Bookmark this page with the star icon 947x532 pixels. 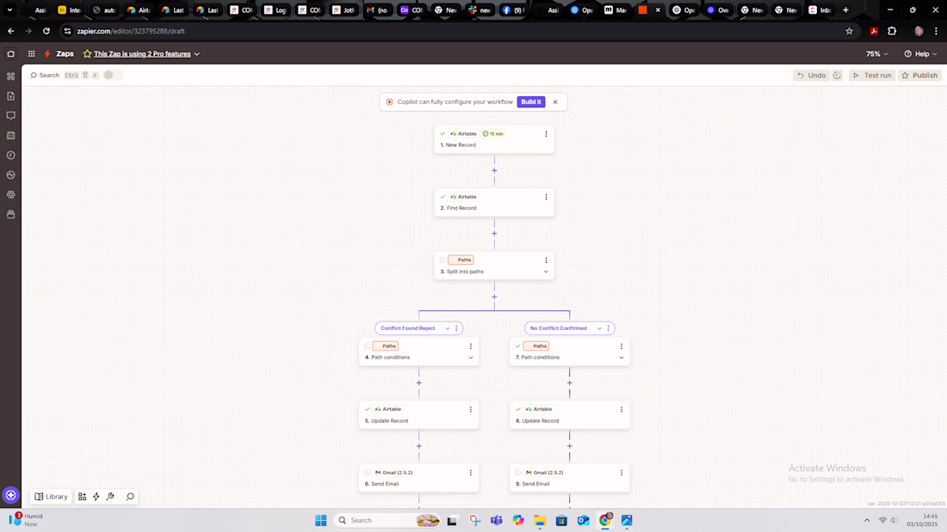coord(849,31)
